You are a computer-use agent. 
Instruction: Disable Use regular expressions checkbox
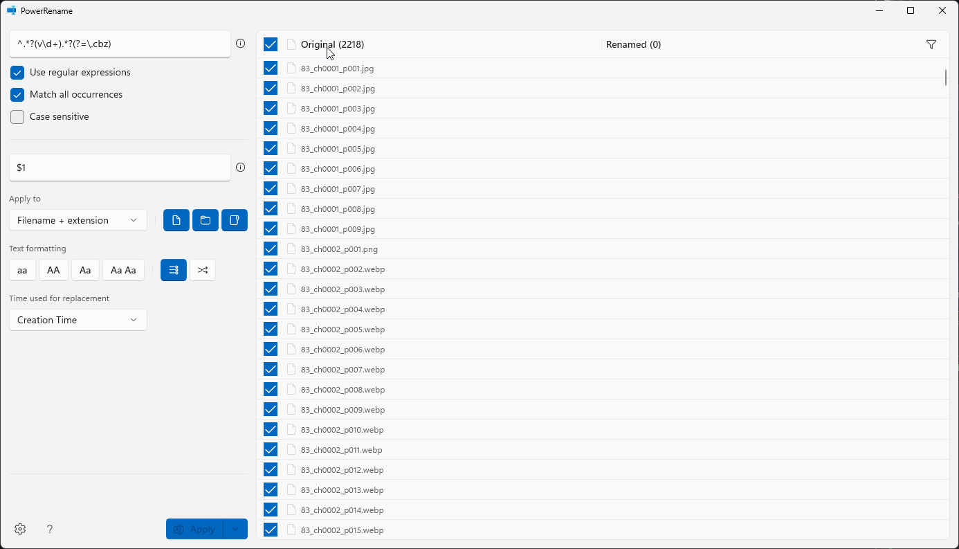17,73
